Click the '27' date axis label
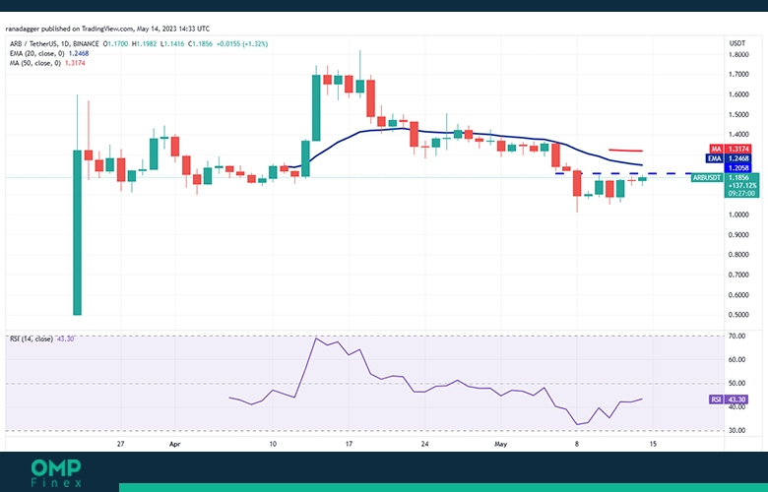 [120, 445]
